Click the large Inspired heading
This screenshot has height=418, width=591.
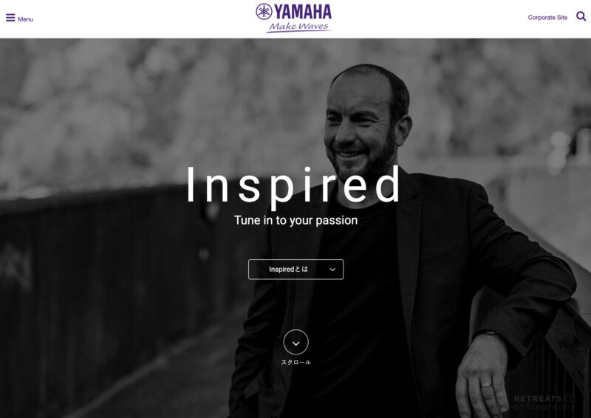[294, 187]
